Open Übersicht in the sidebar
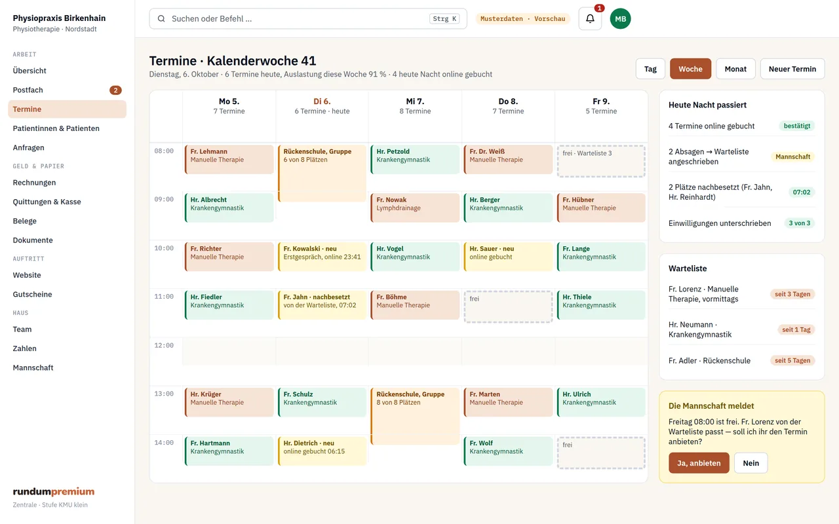This screenshot has height=524, width=839. coord(67,71)
